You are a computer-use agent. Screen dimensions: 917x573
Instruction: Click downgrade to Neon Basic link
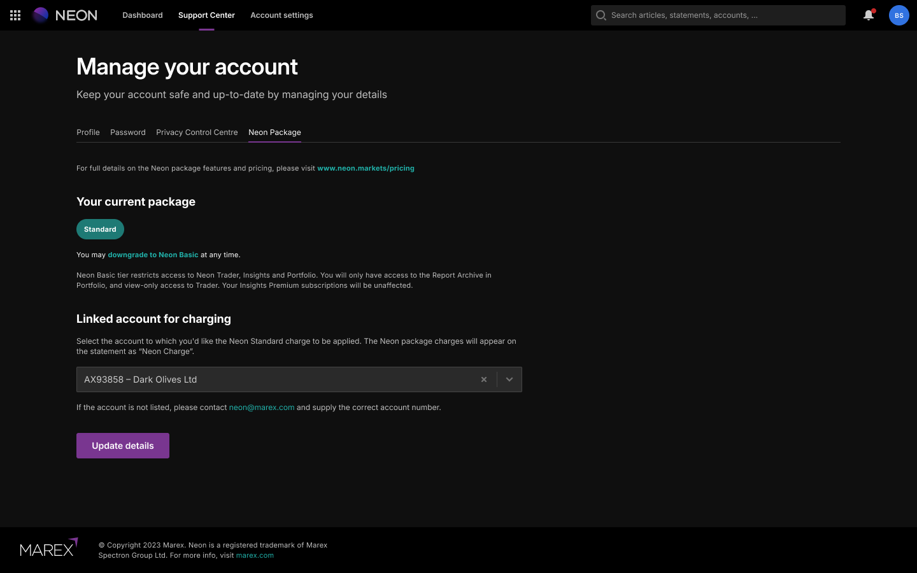153,255
